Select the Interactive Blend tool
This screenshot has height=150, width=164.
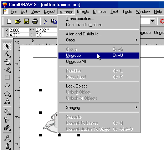[7, 127]
